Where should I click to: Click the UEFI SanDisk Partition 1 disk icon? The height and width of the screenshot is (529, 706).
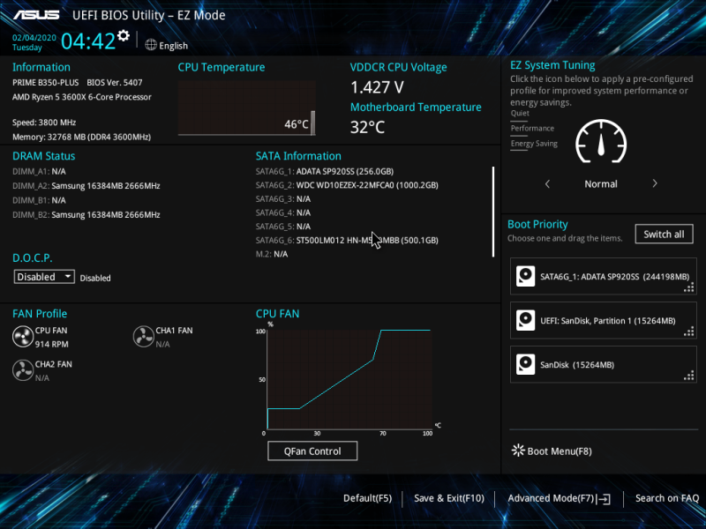click(525, 320)
